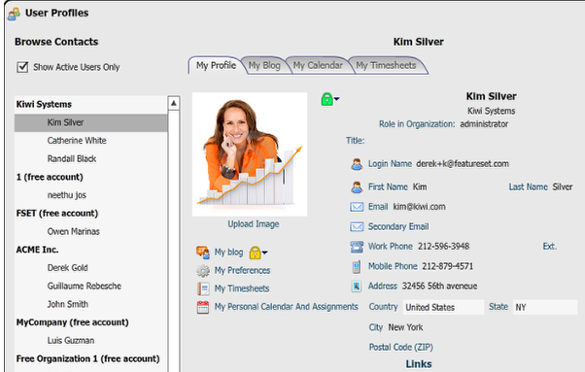Image resolution: width=585 pixels, height=372 pixels.
Task: Switch to the My Calendar tab
Action: click(318, 66)
